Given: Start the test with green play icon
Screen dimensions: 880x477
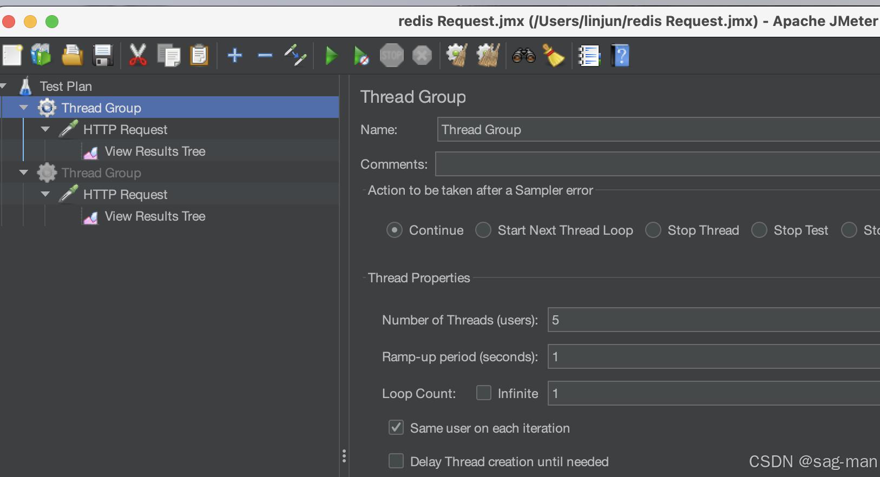Looking at the screenshot, I should 331,55.
